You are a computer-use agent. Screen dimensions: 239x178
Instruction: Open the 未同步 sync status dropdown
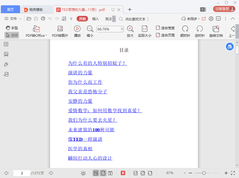(190, 19)
